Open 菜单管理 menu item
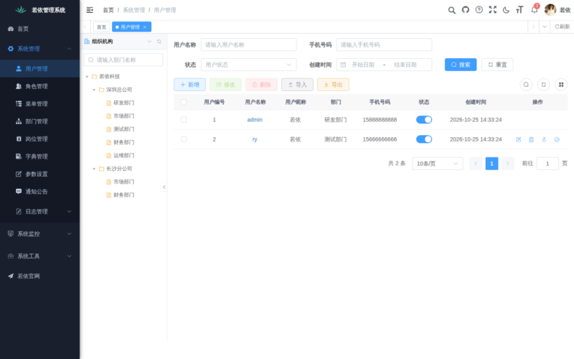The image size is (574, 359). 39,104
